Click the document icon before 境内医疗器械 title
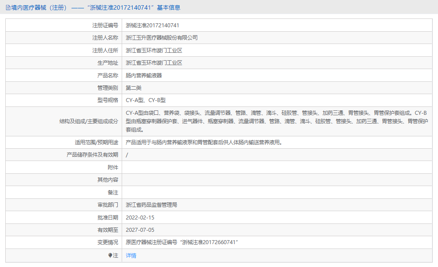 (7, 7)
